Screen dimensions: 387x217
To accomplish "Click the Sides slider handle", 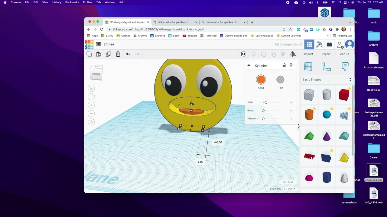I will point(266,103).
